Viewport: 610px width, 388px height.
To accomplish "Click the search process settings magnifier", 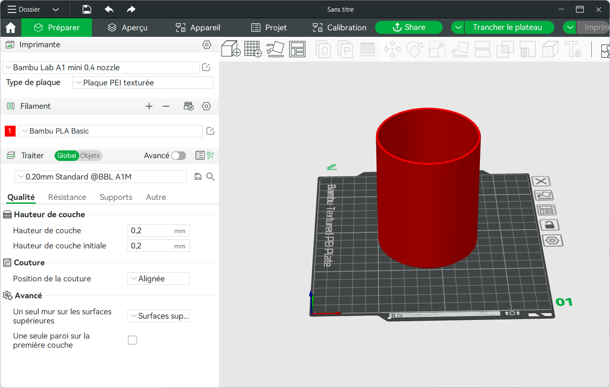I will click(210, 176).
